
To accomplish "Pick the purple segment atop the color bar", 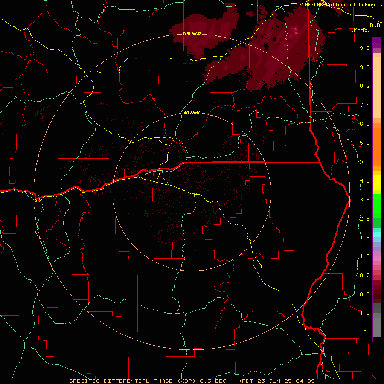I will [377, 43].
